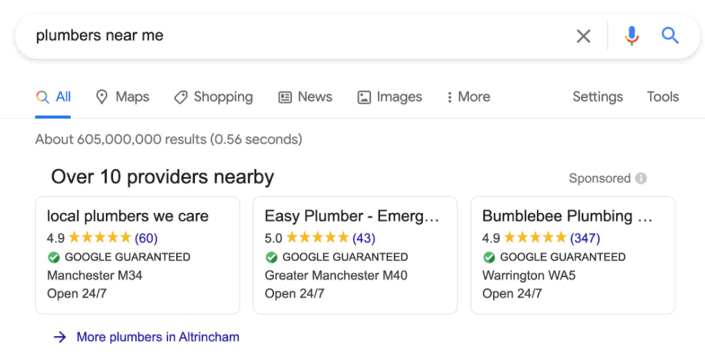Click the Maps pin icon
705x356 pixels.
tap(102, 97)
